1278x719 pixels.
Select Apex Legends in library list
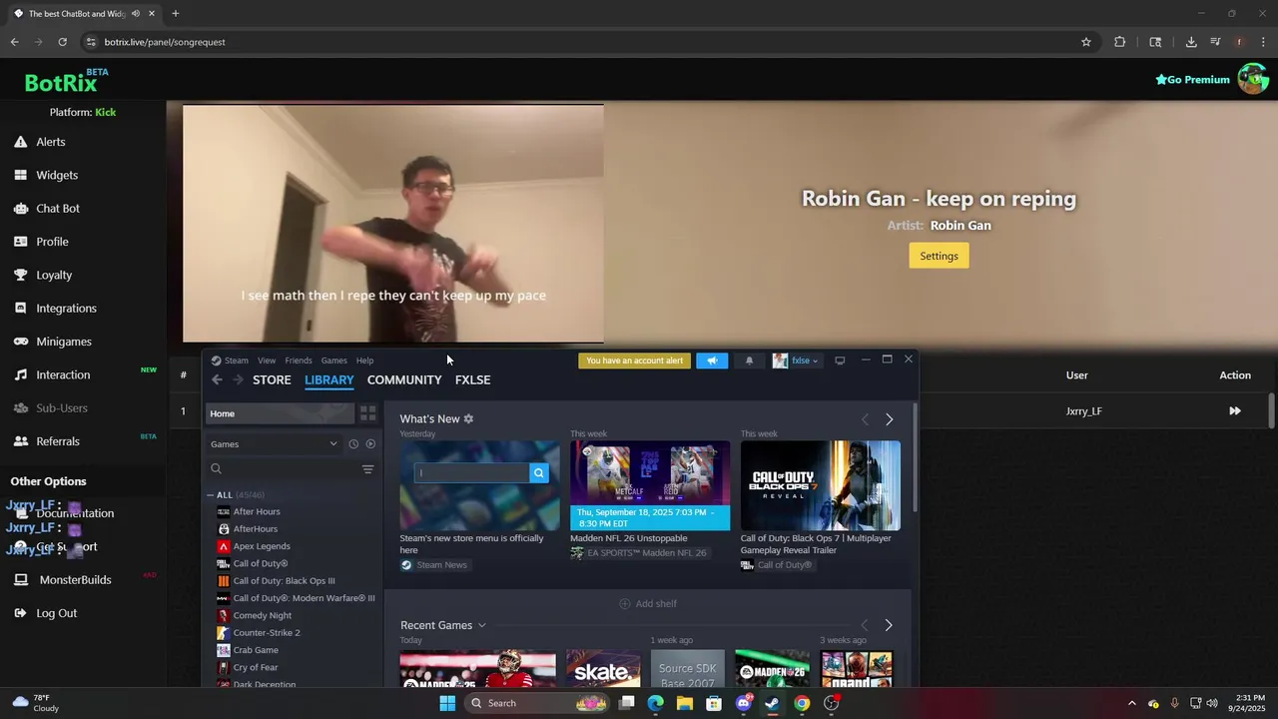[x=262, y=546]
